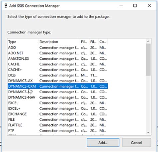The width and height of the screenshot is (158, 152).
Task: Close the Add SSIS Connection Manager dialog
Action: (149, 6)
